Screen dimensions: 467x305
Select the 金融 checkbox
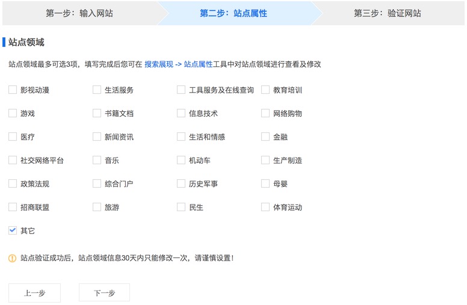265,137
